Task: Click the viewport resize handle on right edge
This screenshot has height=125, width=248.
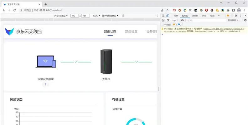Action: 158,89
